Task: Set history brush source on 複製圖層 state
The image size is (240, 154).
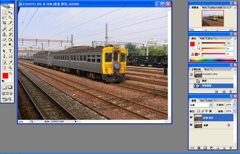Action: tap(191, 86)
